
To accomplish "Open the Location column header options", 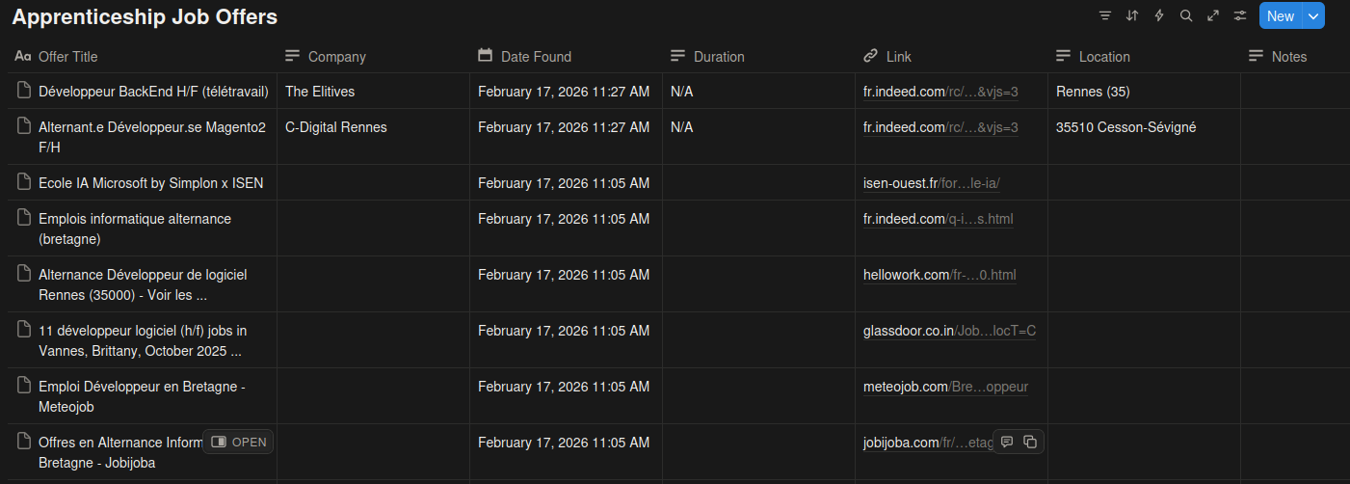I will coord(1104,57).
